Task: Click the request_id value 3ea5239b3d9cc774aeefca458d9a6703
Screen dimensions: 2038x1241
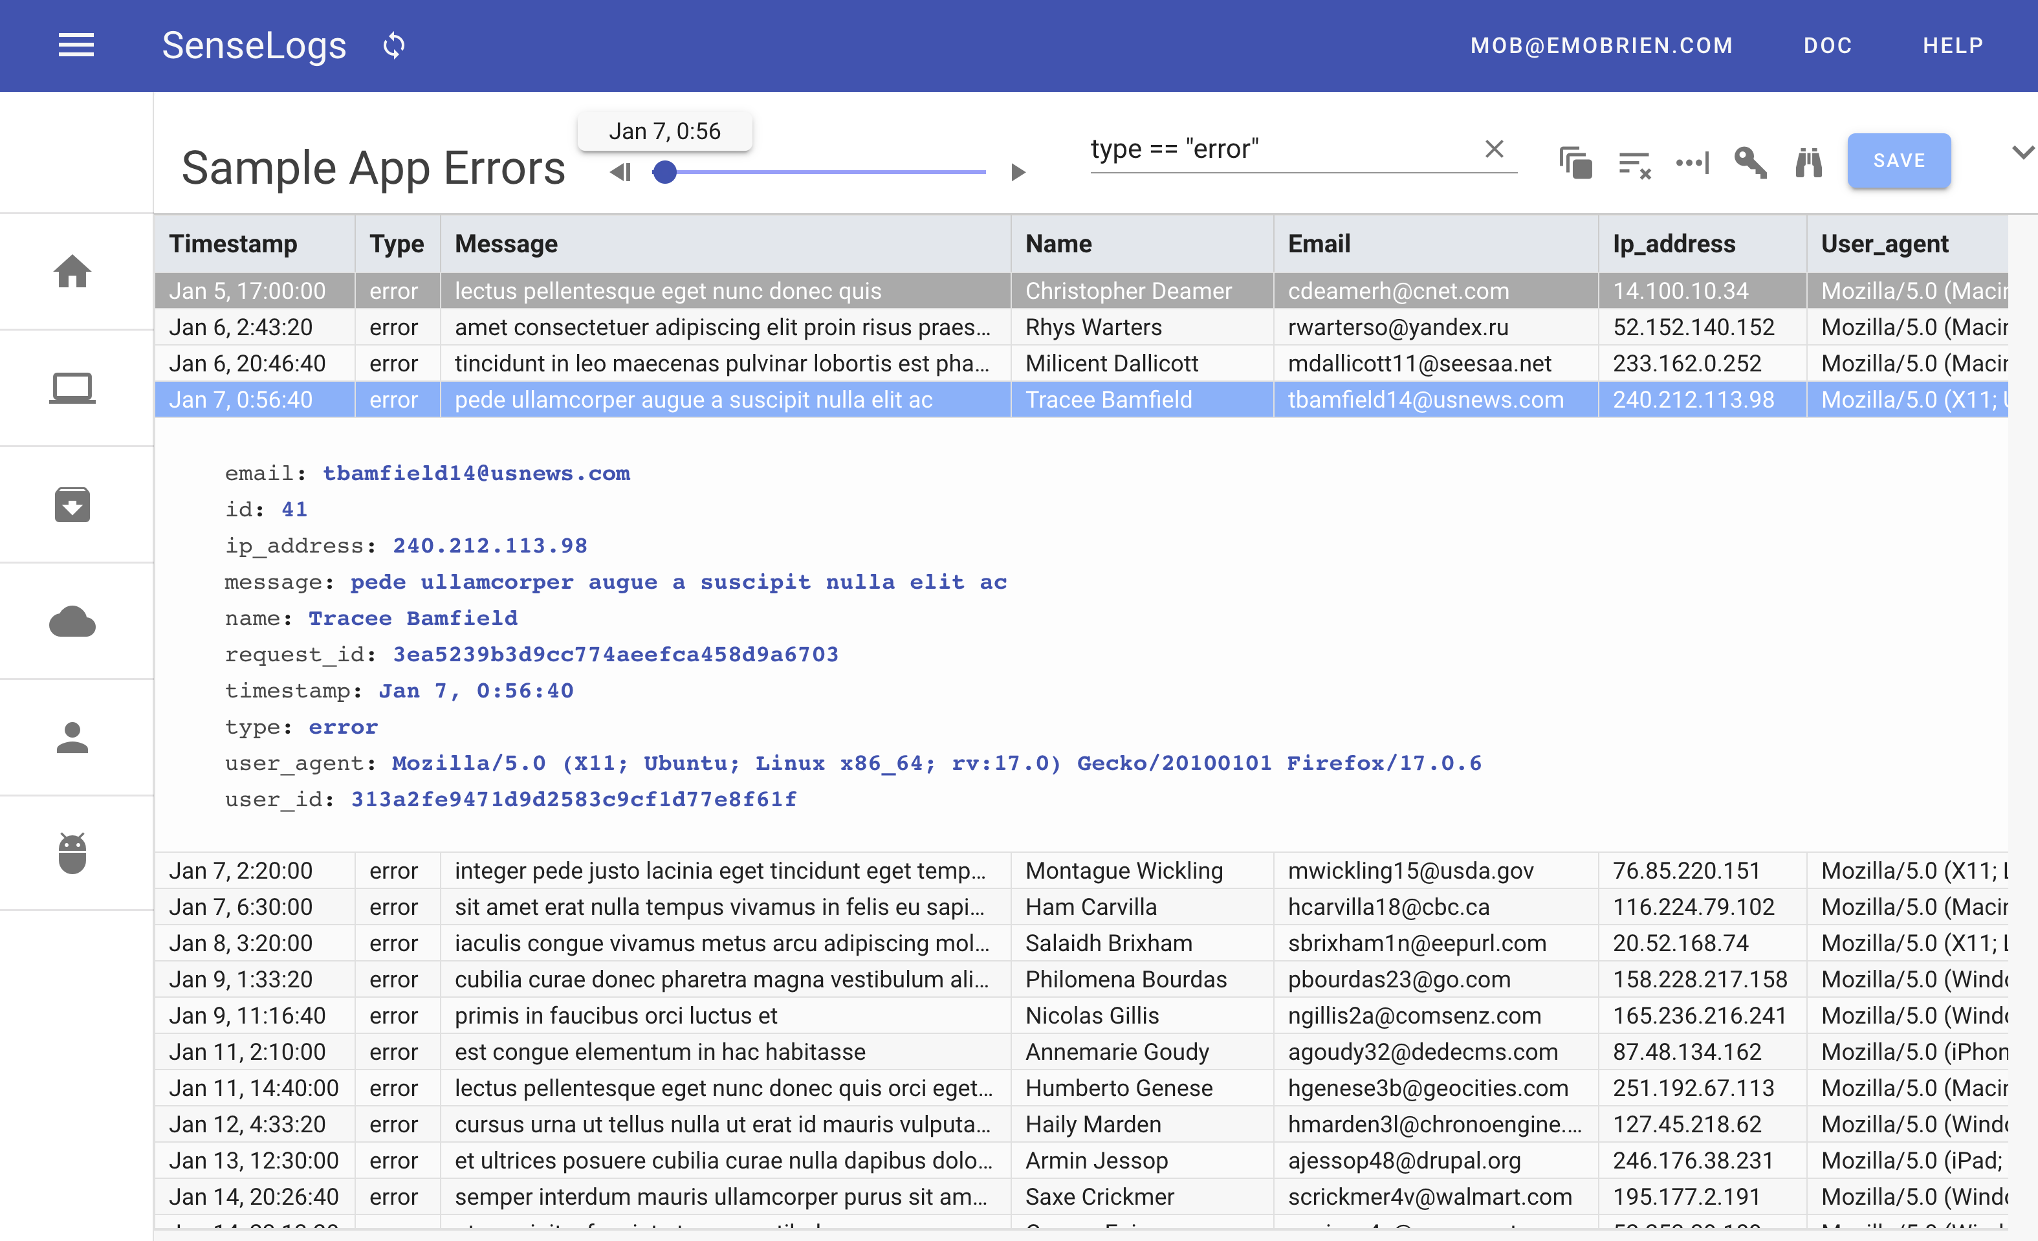Action: coord(615,654)
